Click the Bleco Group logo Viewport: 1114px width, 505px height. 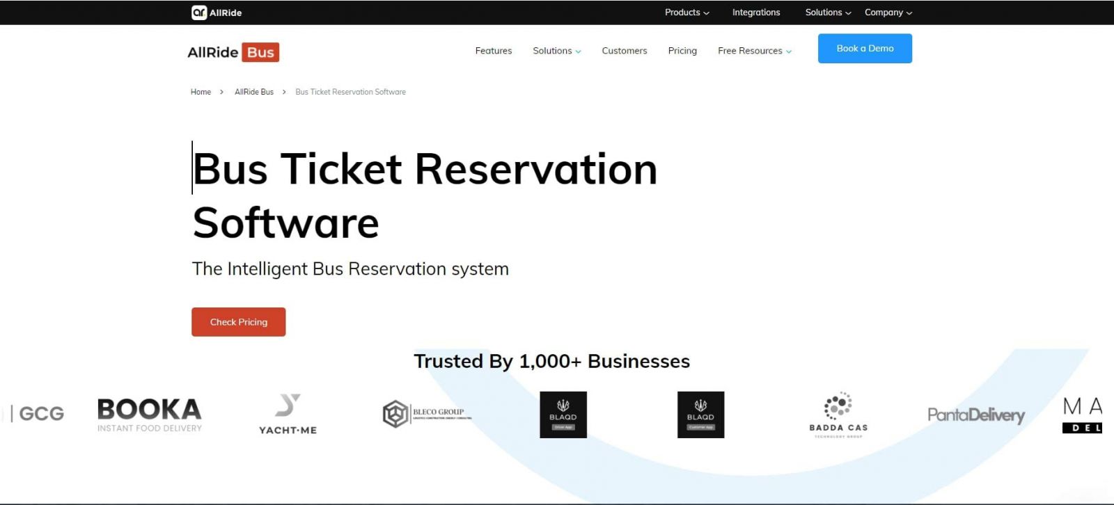[x=427, y=414]
